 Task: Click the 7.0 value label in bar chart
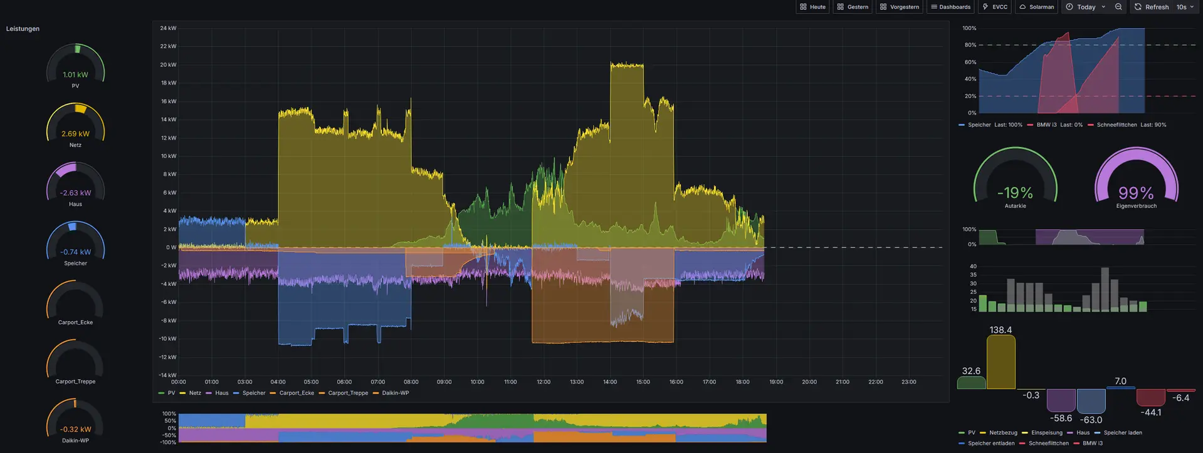coord(1120,381)
